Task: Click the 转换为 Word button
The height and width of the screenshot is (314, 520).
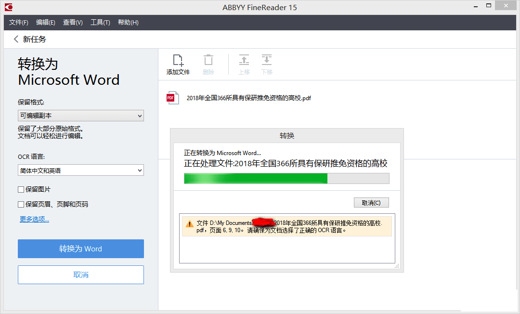Action: click(x=80, y=249)
